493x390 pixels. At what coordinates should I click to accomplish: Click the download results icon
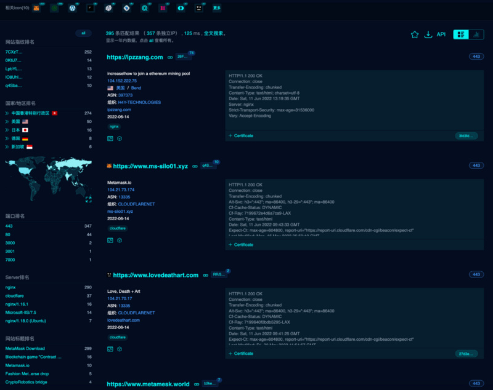(428, 35)
